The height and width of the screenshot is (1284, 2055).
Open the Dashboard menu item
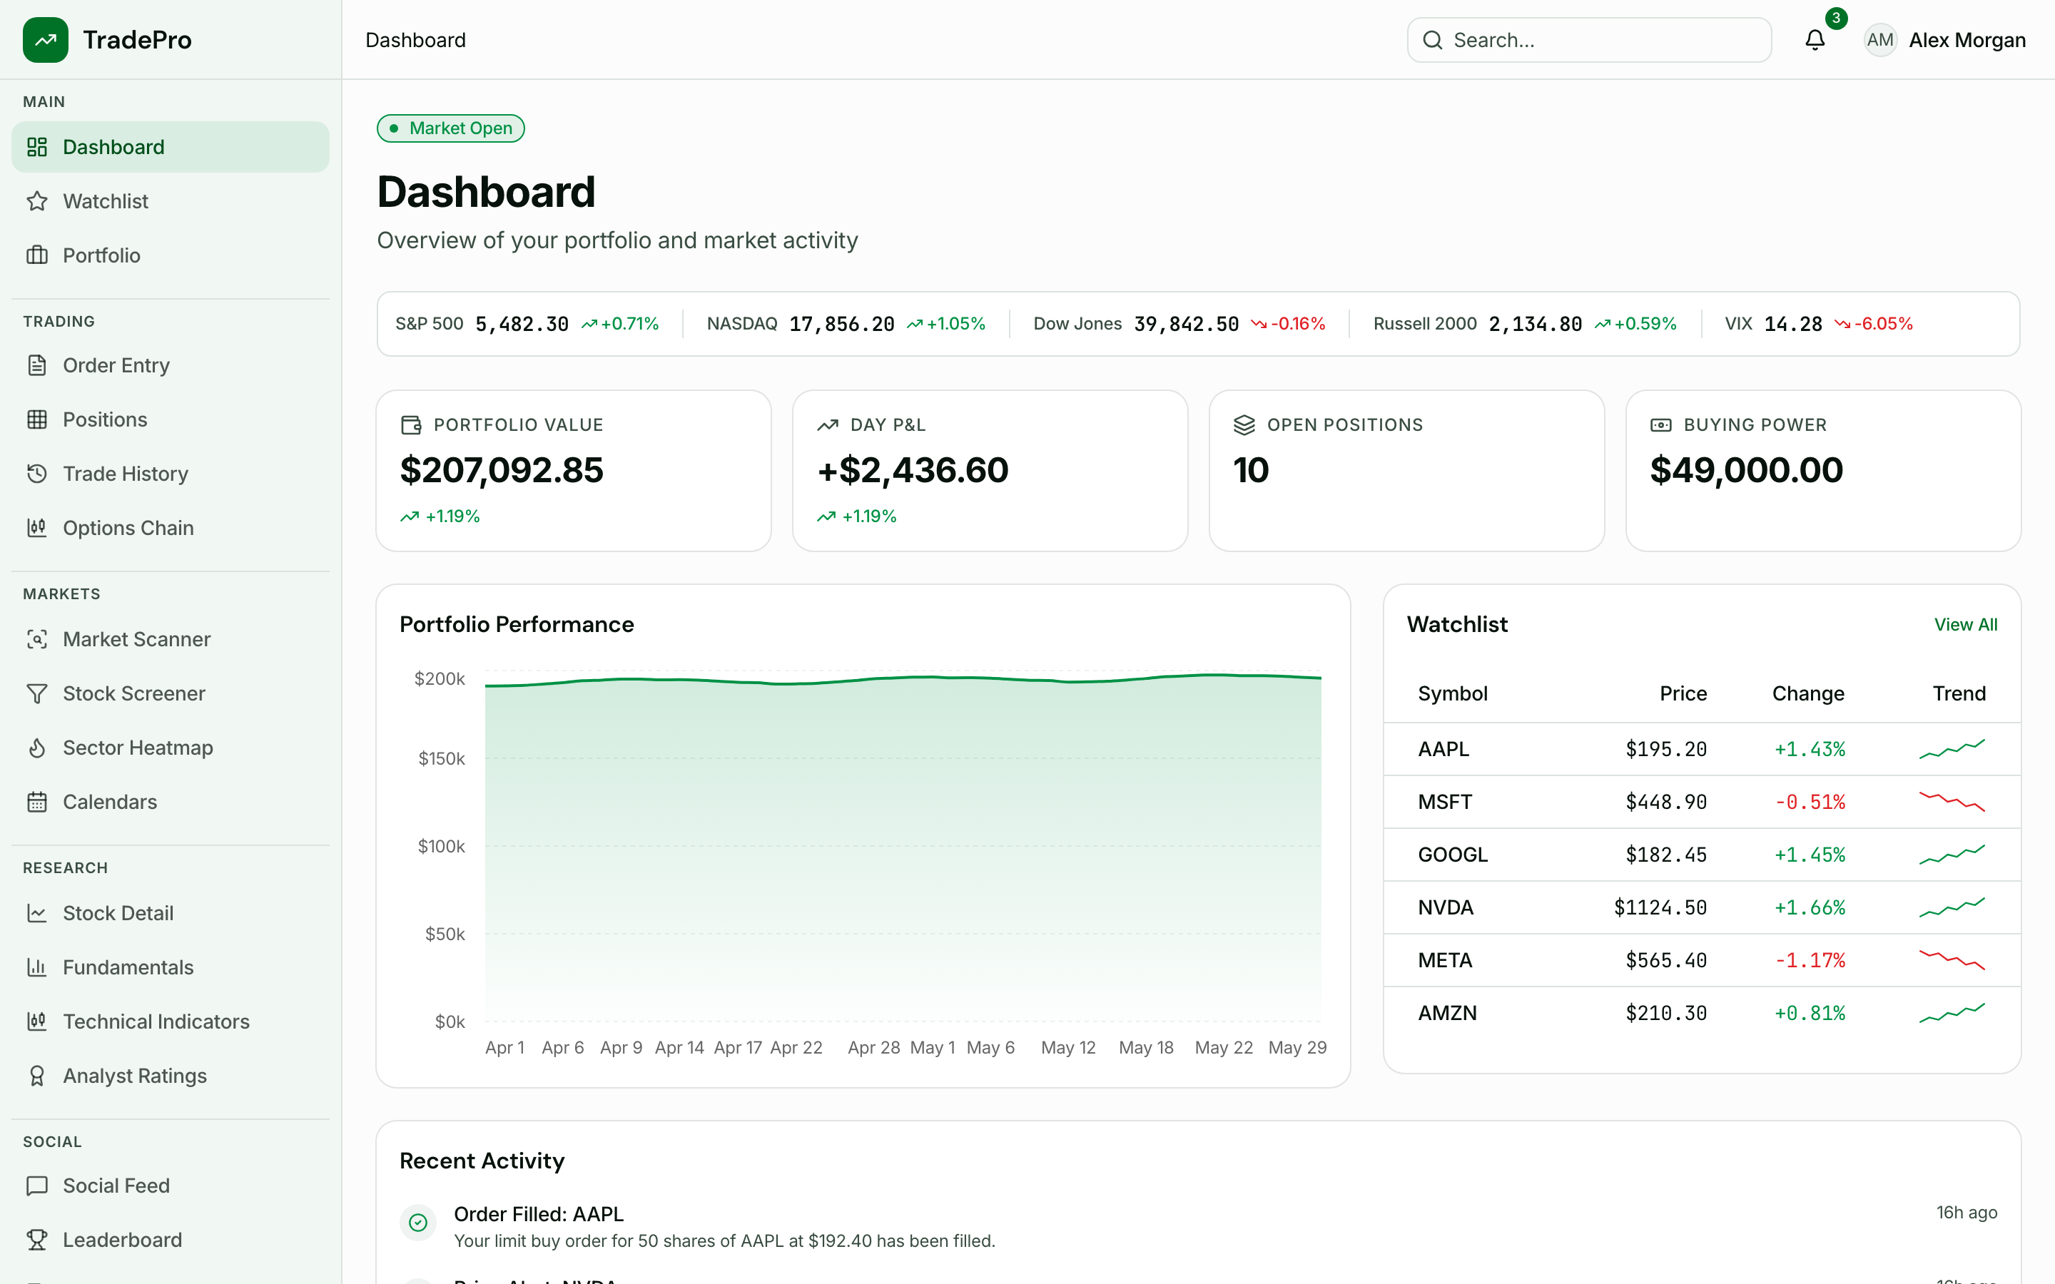tap(171, 147)
